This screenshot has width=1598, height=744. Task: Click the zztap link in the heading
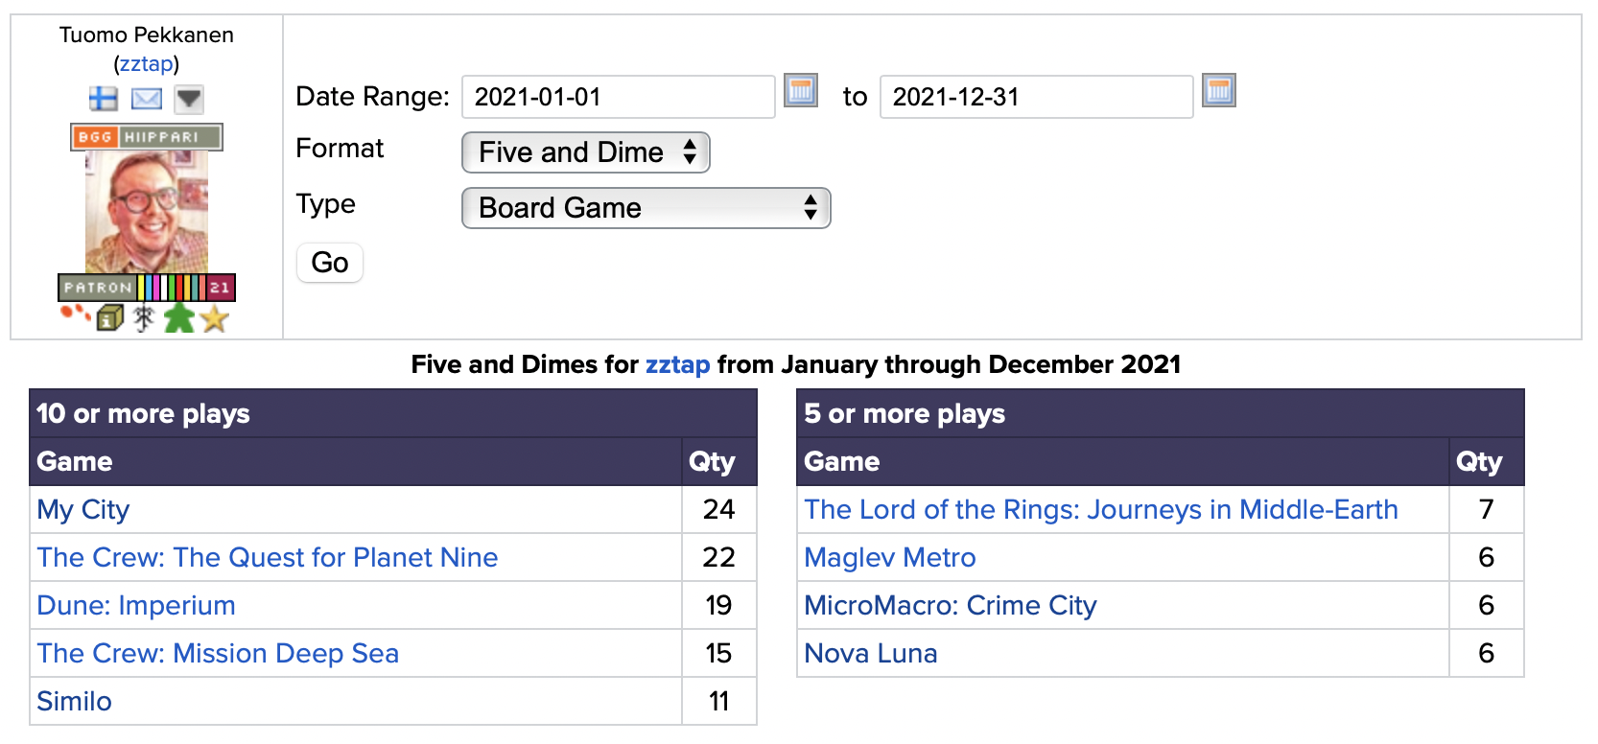click(677, 364)
